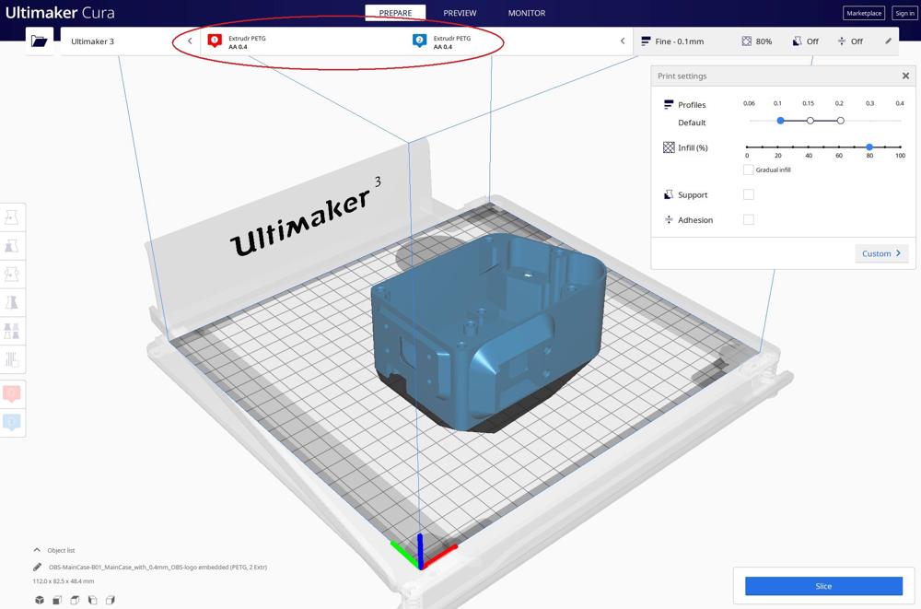Open Fine - 0.1mm print settings dropdown
The width and height of the screenshot is (921, 609).
click(766, 41)
